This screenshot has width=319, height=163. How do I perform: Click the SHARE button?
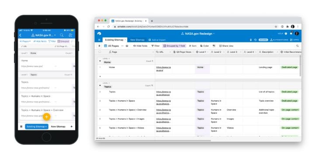coord(263,40)
